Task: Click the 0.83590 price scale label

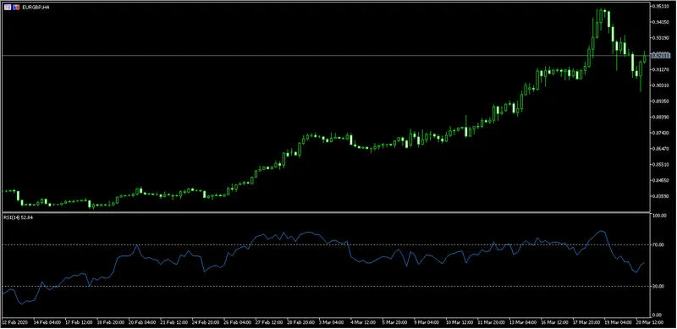Action: (662, 196)
